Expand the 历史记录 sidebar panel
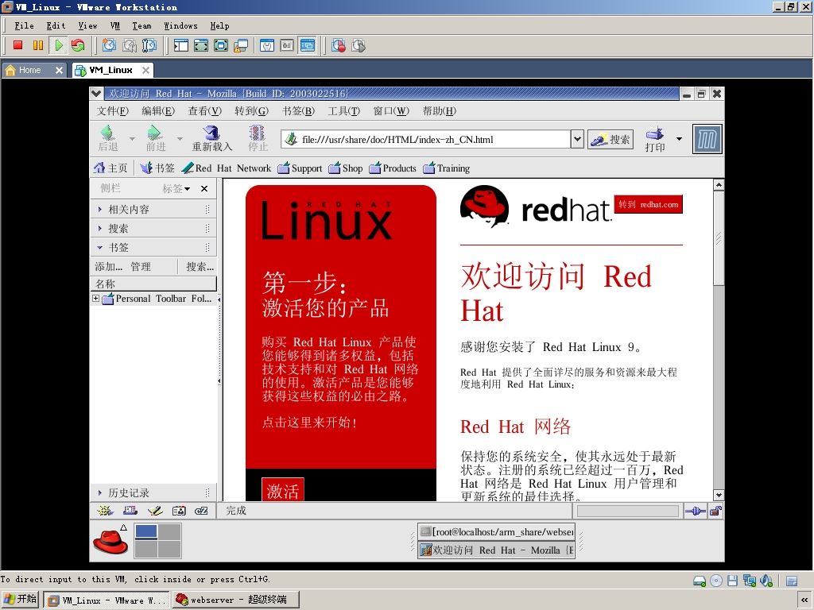814x610 pixels. pyautogui.click(x=153, y=492)
